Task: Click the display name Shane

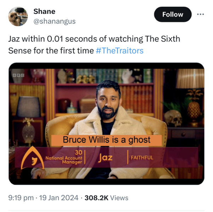Action: [x=44, y=11]
